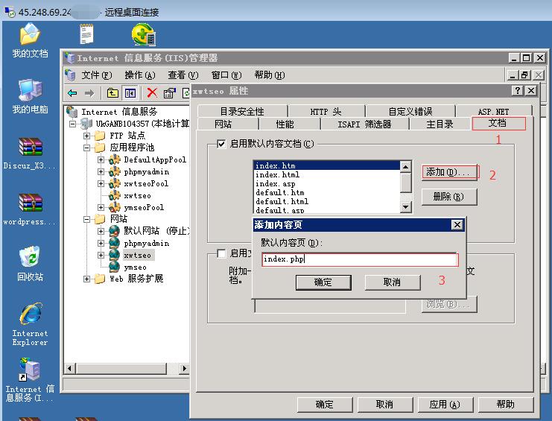Screen dimensions: 552x421
Task: Click the red Delete X toolbar icon
Action: pos(152,93)
